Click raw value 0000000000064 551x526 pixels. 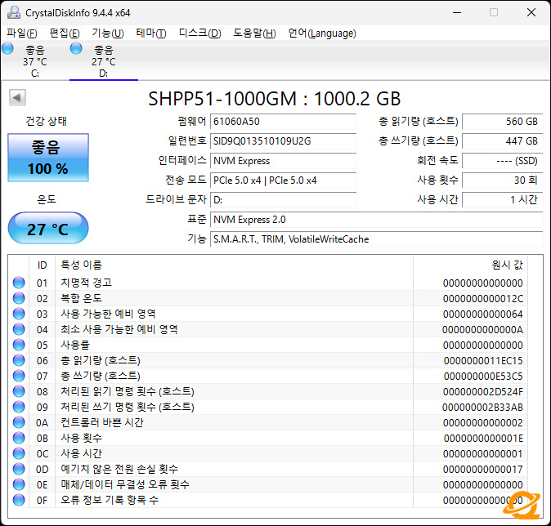483,314
